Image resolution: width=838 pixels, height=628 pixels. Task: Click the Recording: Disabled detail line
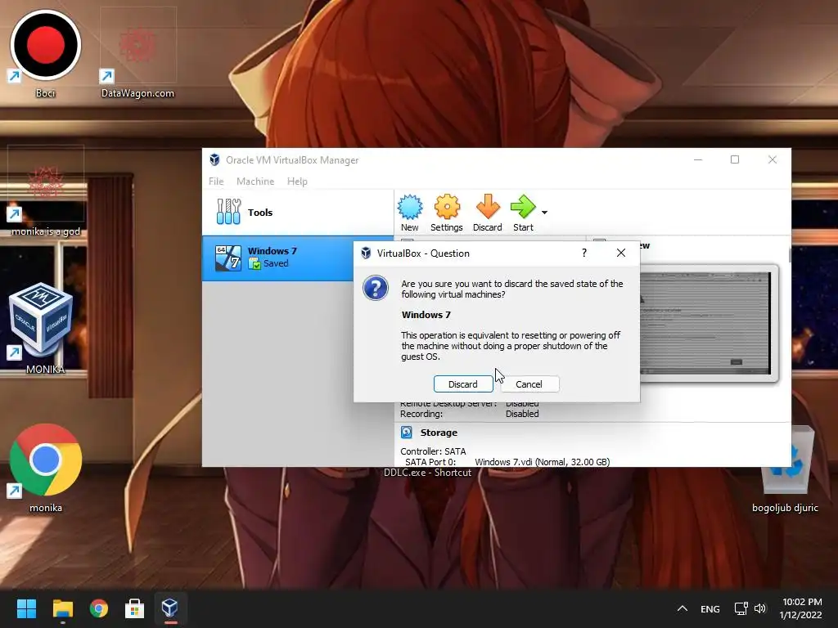pyautogui.click(x=469, y=414)
